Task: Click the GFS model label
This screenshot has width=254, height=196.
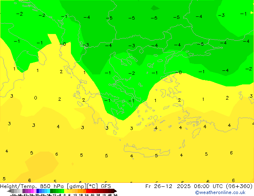Action: click(x=106, y=186)
